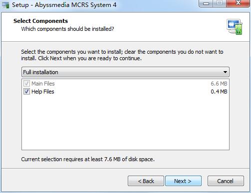251x193 pixels.
Task: Click the disk space requirement text
Action: [88, 159]
